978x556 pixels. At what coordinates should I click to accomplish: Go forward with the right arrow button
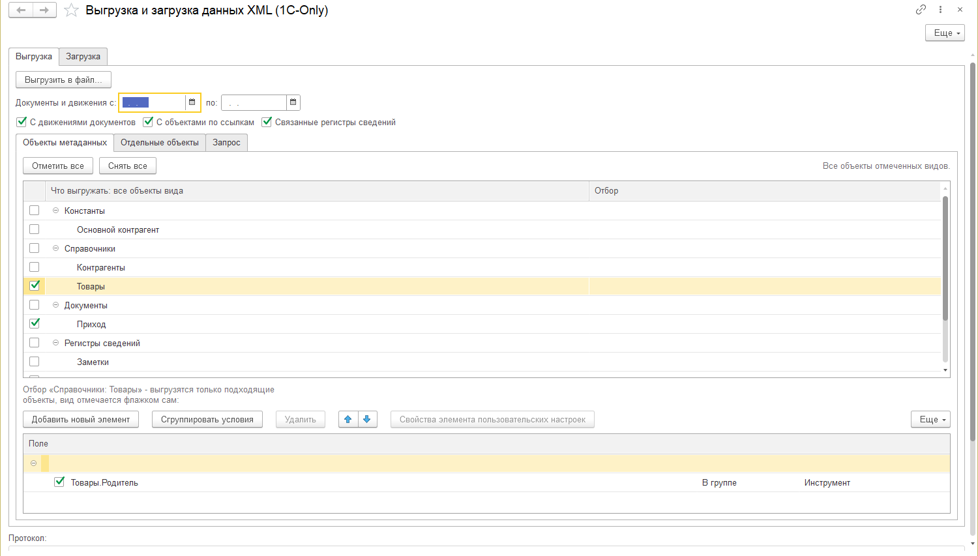[44, 10]
